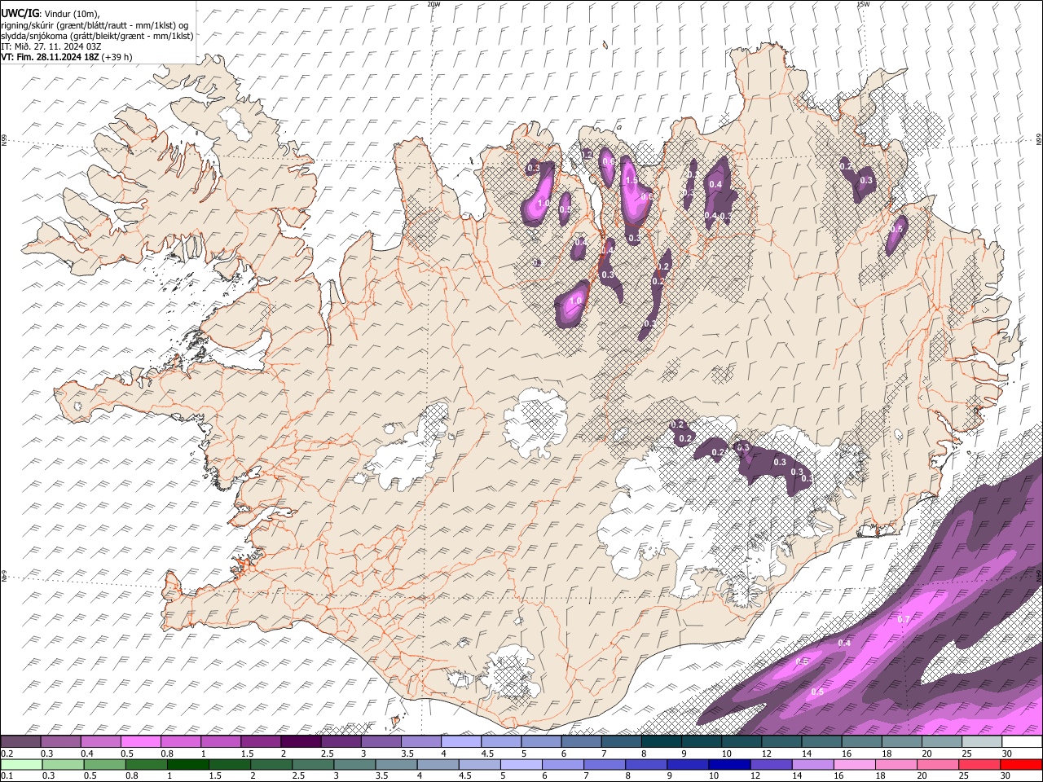The height and width of the screenshot is (782, 1043).
Task: Select the white upper swatch labelled 30
Action: coord(1023,742)
